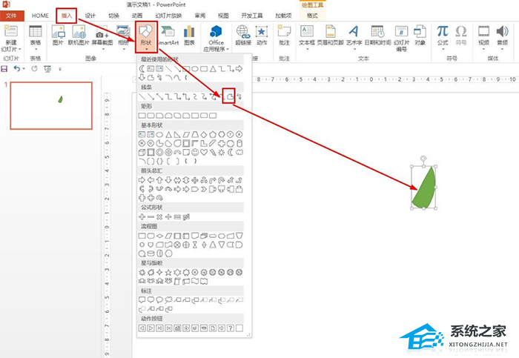Insert a SmartArt graphic

point(168,36)
